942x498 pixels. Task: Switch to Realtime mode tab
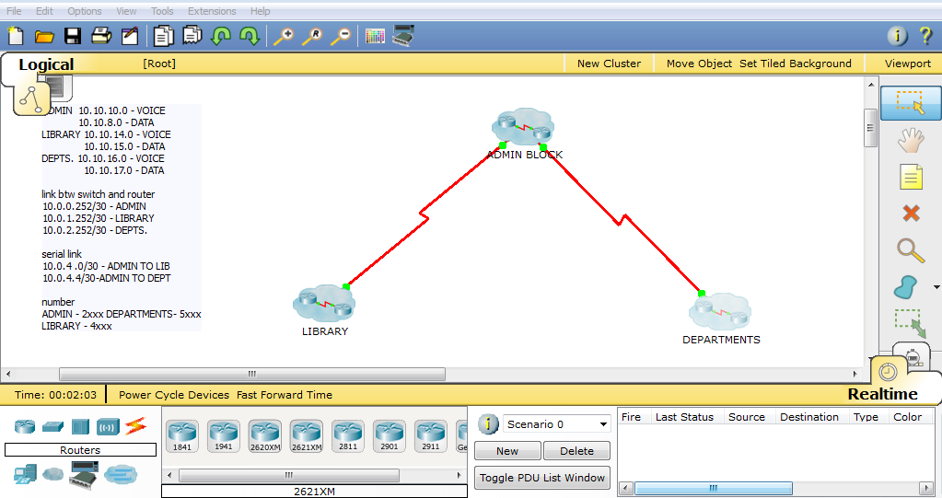[881, 394]
